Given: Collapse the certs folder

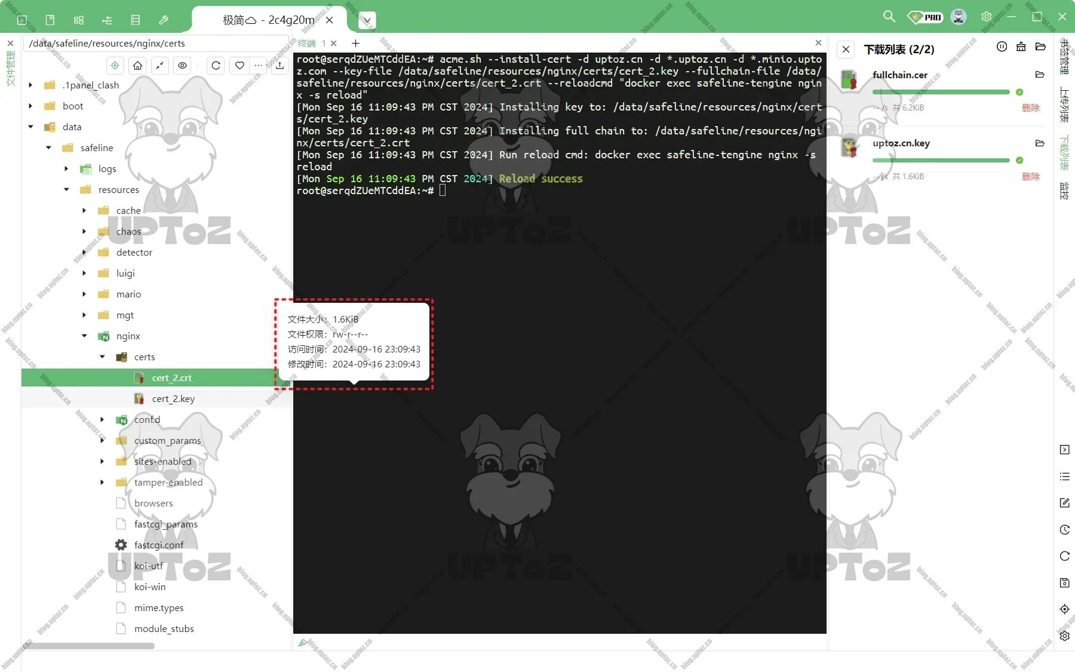Looking at the screenshot, I should point(102,357).
